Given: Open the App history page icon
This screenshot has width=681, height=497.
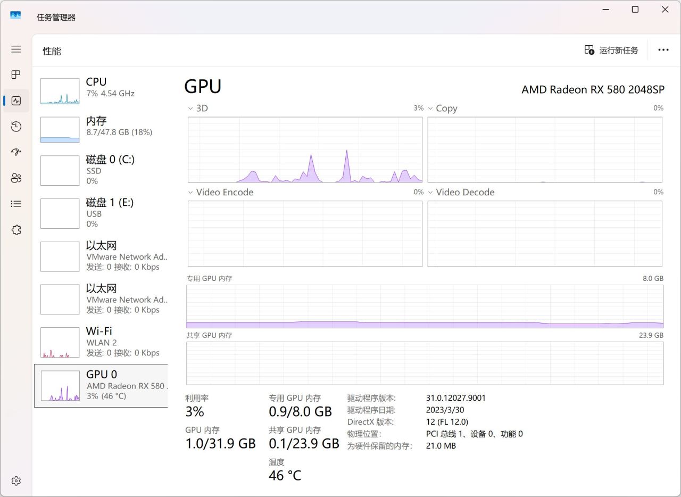Looking at the screenshot, I should click(x=16, y=126).
